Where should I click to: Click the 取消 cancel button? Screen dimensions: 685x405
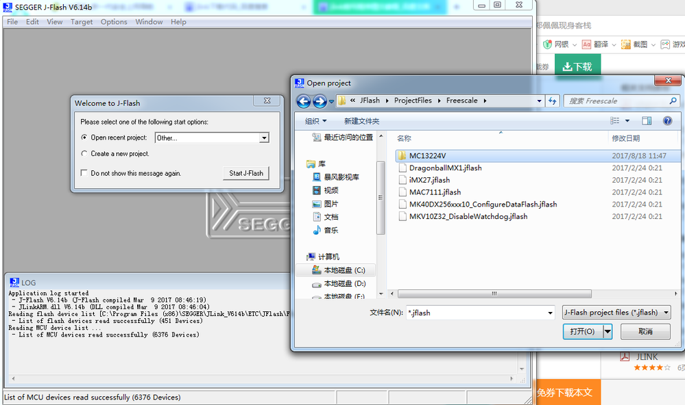coord(645,331)
